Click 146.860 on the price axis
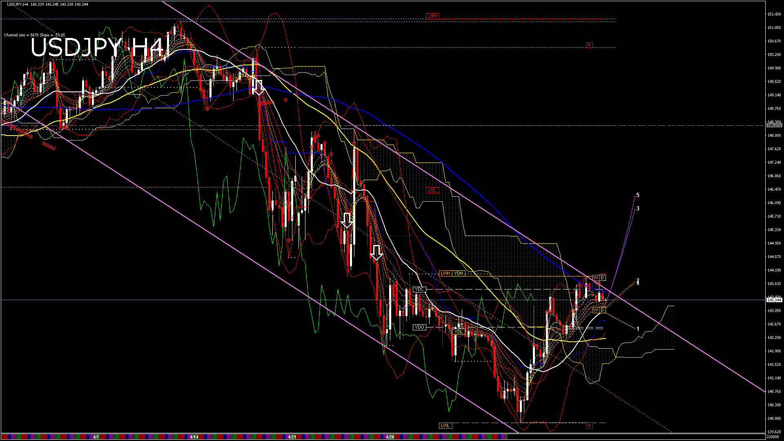The width and height of the screenshot is (784, 441). [x=774, y=176]
